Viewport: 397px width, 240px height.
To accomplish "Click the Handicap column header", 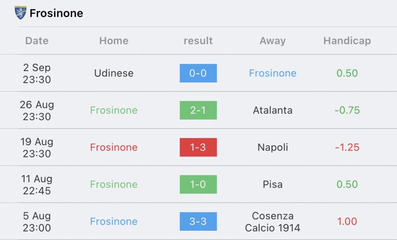I will (347, 41).
